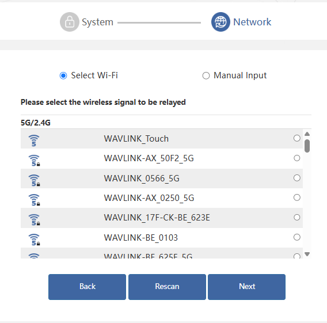Click the Wi-Fi icon beside WAVLINK_17F-CK-BE_623E

coord(34,220)
